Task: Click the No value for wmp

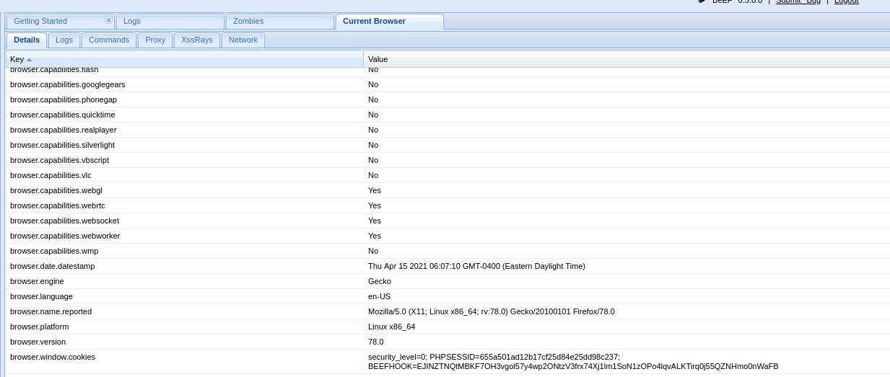Action: [373, 251]
